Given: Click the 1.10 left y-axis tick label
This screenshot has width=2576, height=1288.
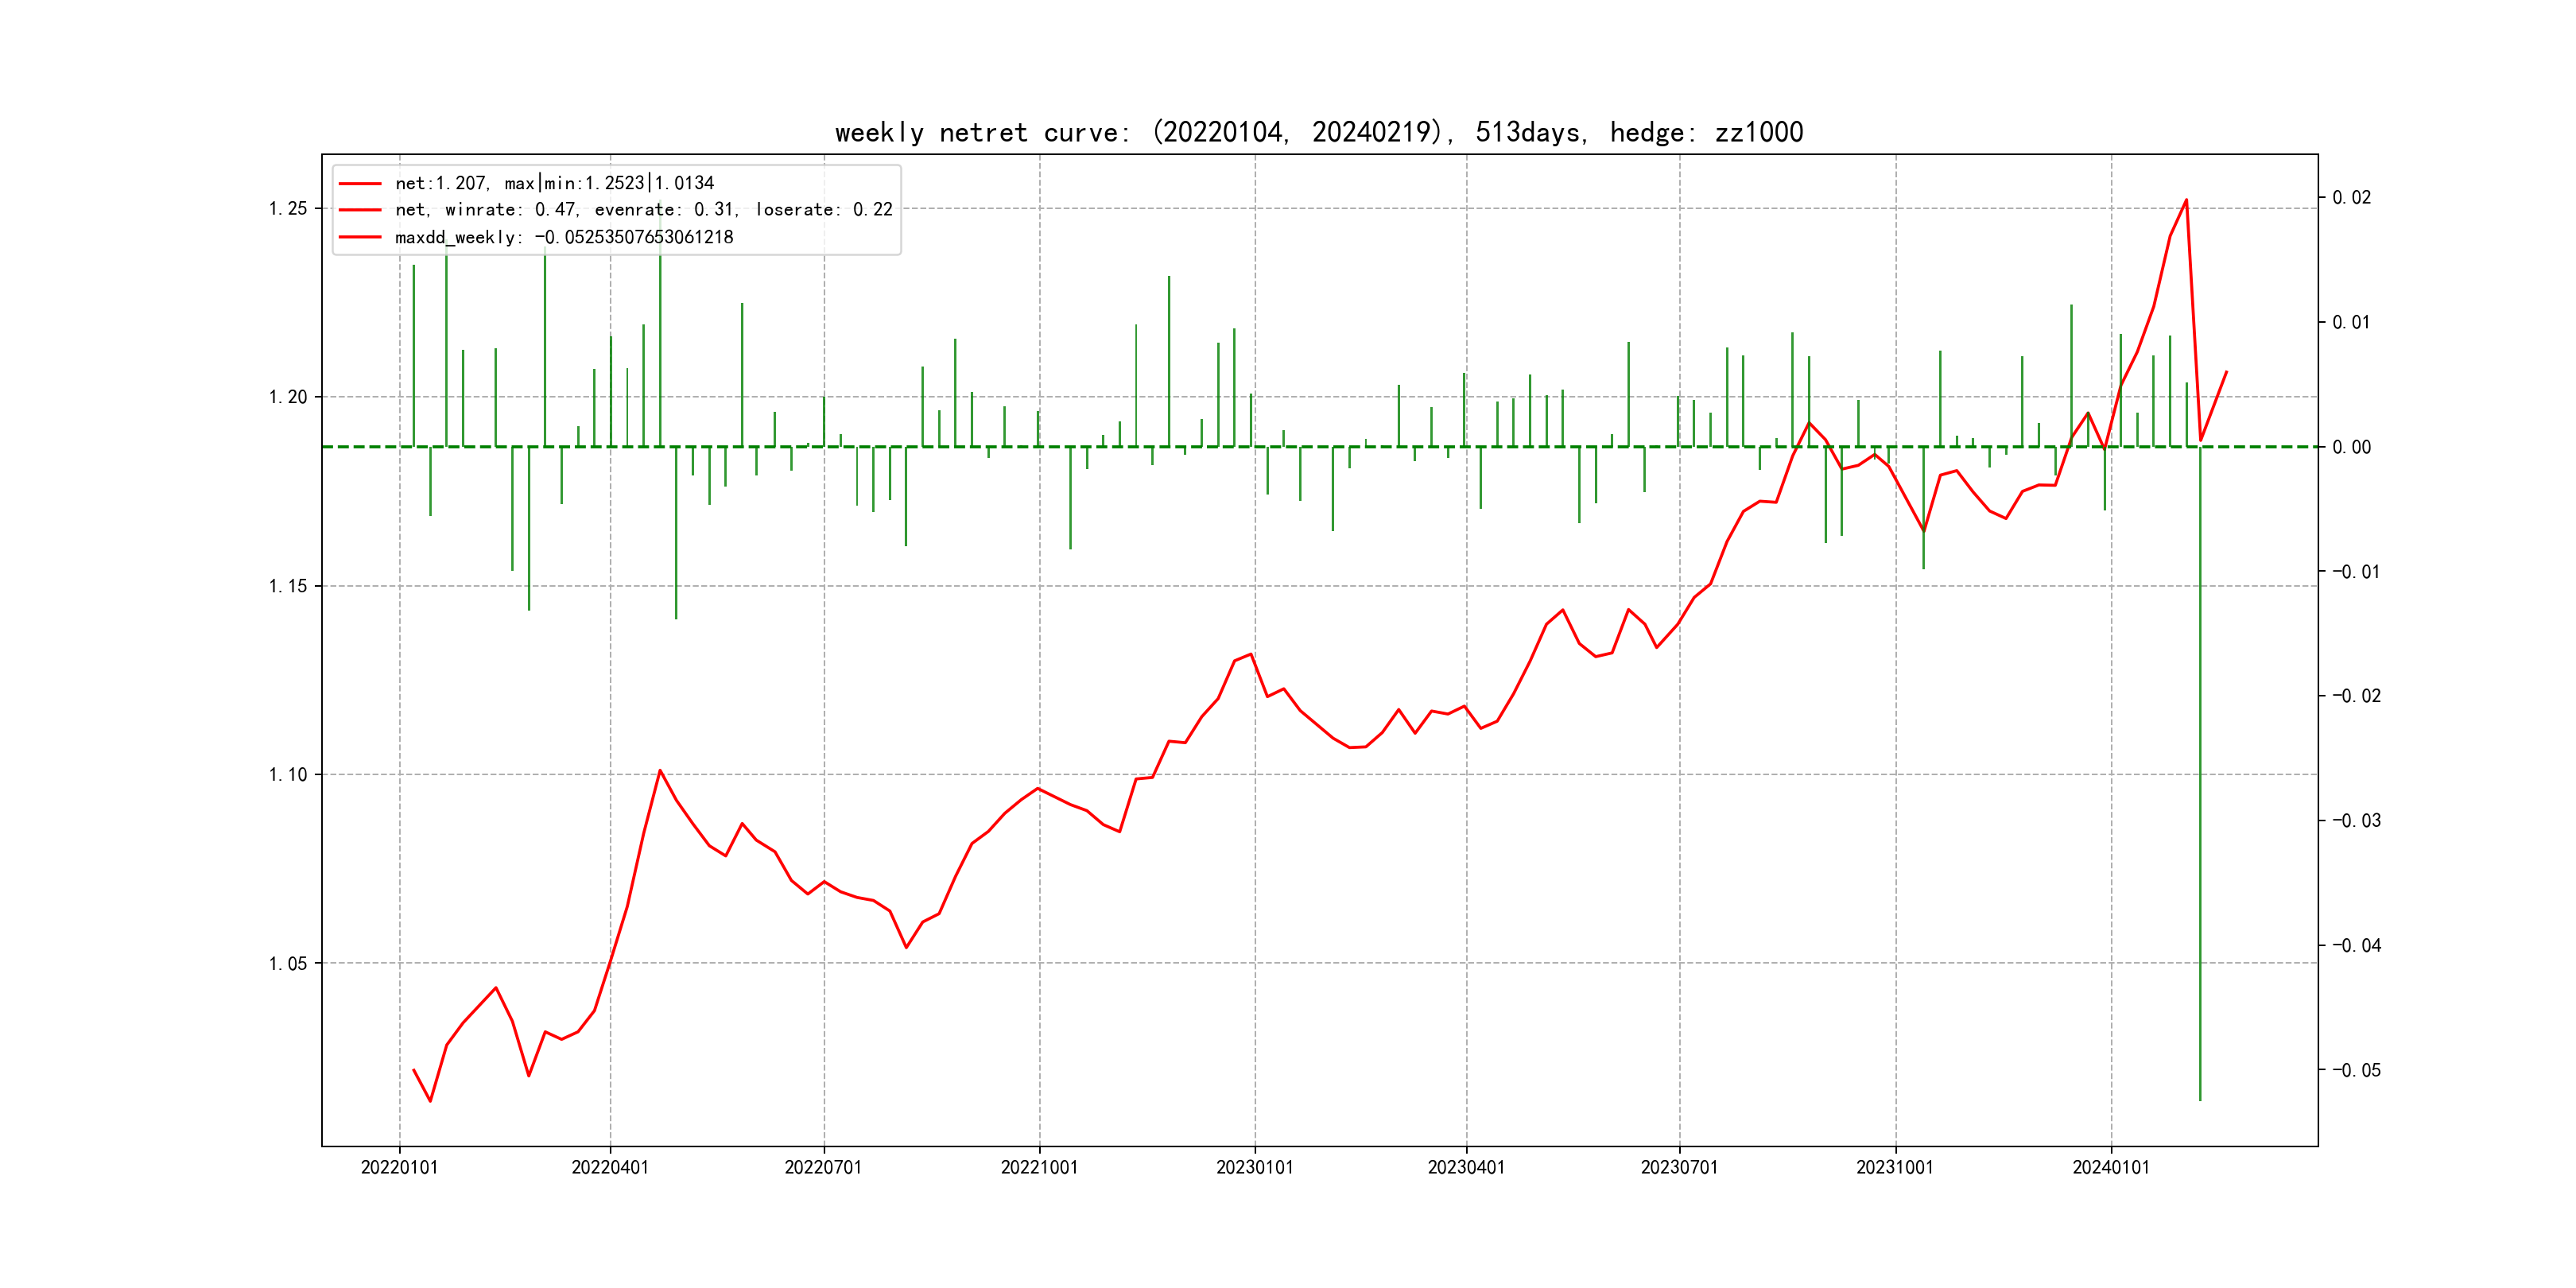Looking at the screenshot, I should click(x=288, y=775).
